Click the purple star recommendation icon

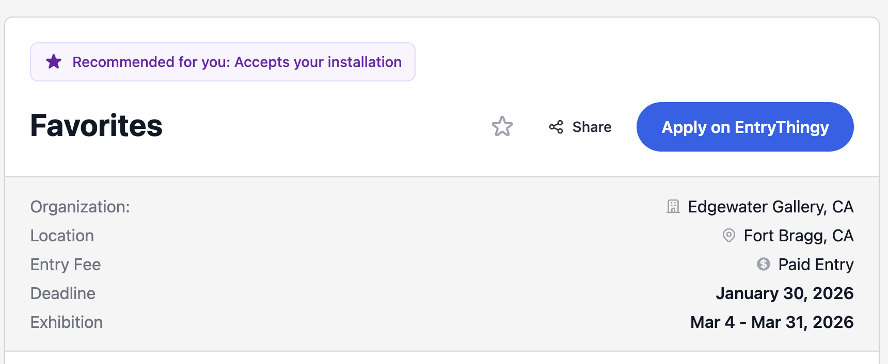(x=54, y=62)
